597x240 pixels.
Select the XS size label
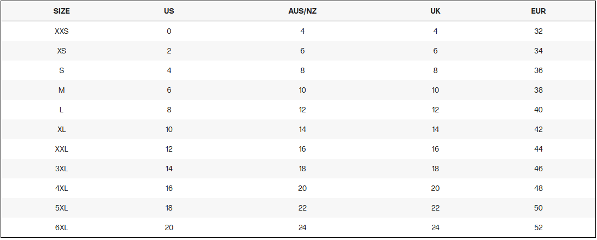pyautogui.click(x=62, y=51)
